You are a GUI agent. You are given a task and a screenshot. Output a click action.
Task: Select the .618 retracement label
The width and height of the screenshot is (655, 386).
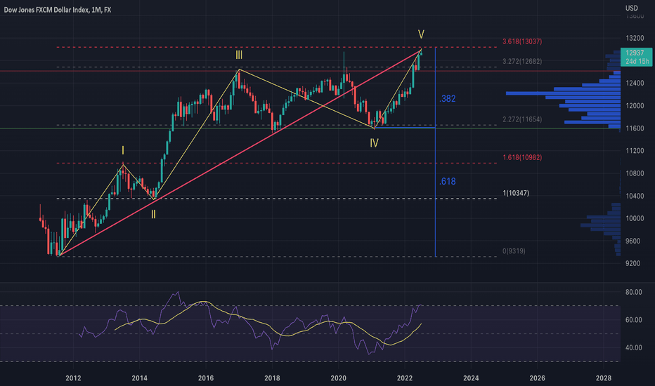point(448,181)
